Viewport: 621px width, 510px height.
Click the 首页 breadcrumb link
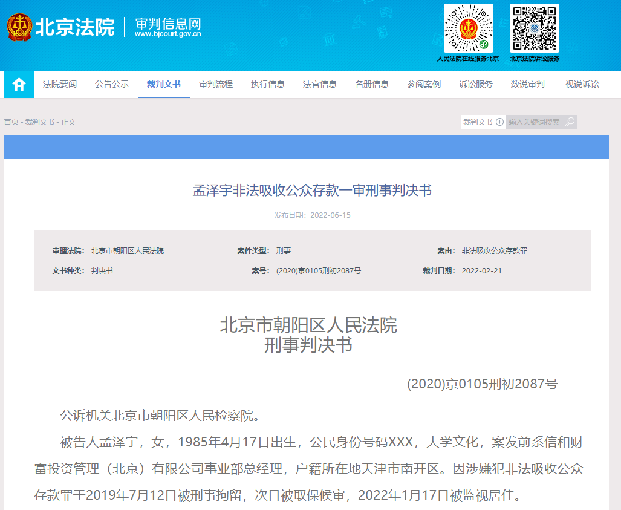[x=11, y=122]
